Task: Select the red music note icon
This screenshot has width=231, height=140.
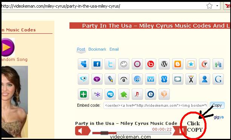Action: [137, 94]
